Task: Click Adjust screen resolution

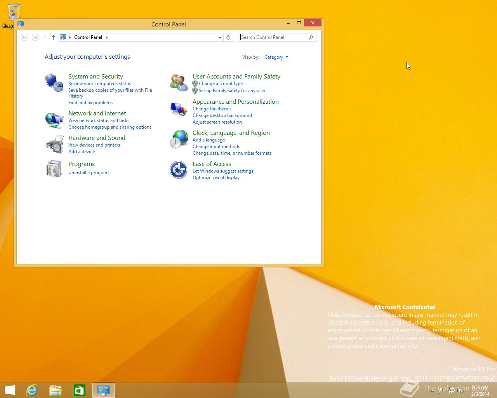Action: [217, 122]
